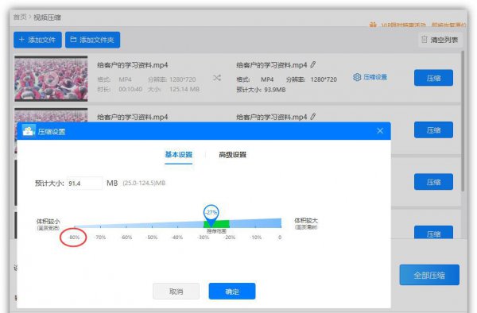Image resolution: width=477 pixels, height=313 pixels.
Task: Edit output name pencil icon in first row
Action: click(312, 64)
